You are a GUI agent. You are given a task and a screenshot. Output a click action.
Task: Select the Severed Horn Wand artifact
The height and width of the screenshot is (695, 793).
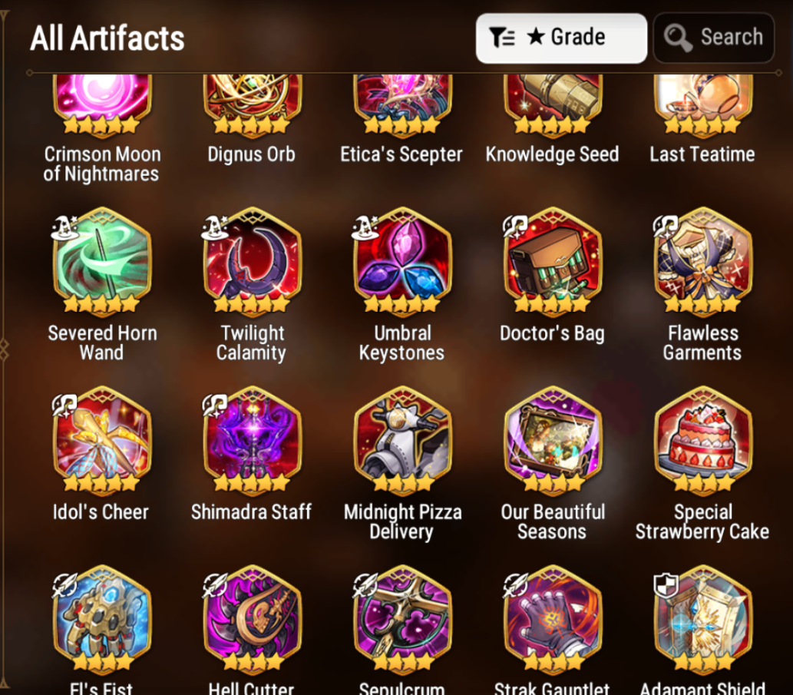coord(101,262)
